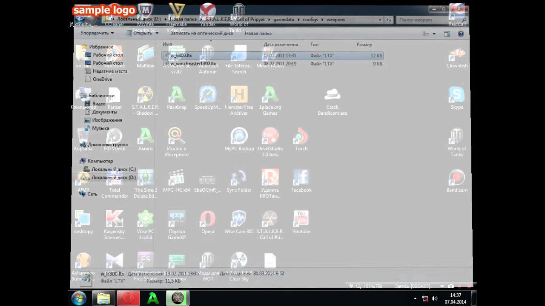Open Локальный диск (C:) in navigation pane

pos(114,169)
